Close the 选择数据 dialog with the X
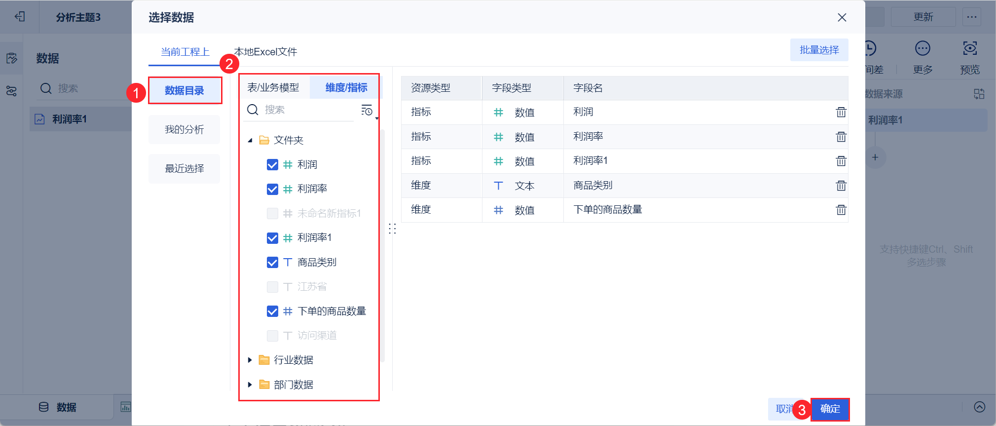Image resolution: width=996 pixels, height=426 pixels. pyautogui.click(x=842, y=17)
